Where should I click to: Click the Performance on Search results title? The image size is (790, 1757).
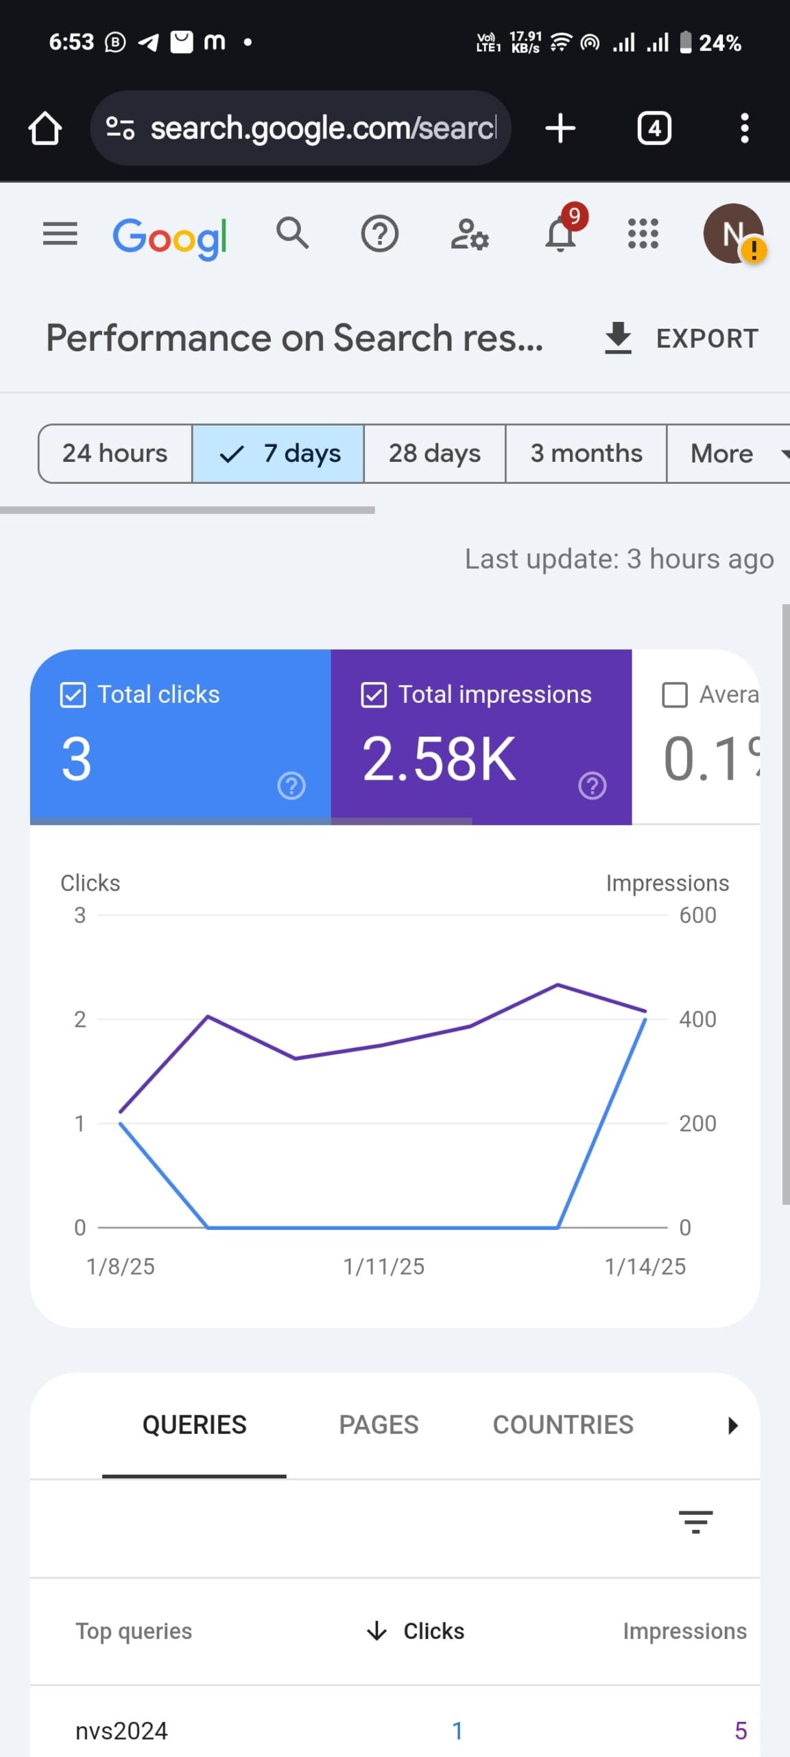point(294,338)
